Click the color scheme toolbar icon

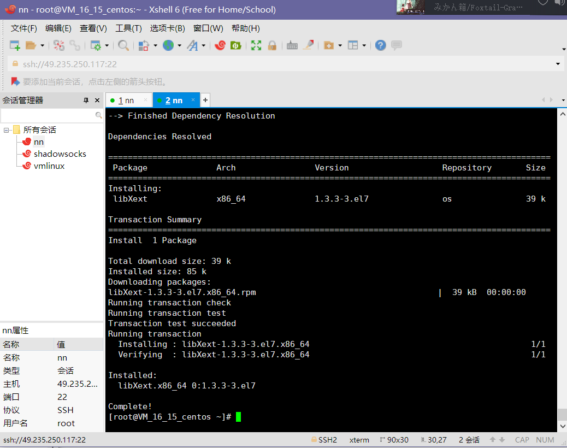click(x=144, y=45)
